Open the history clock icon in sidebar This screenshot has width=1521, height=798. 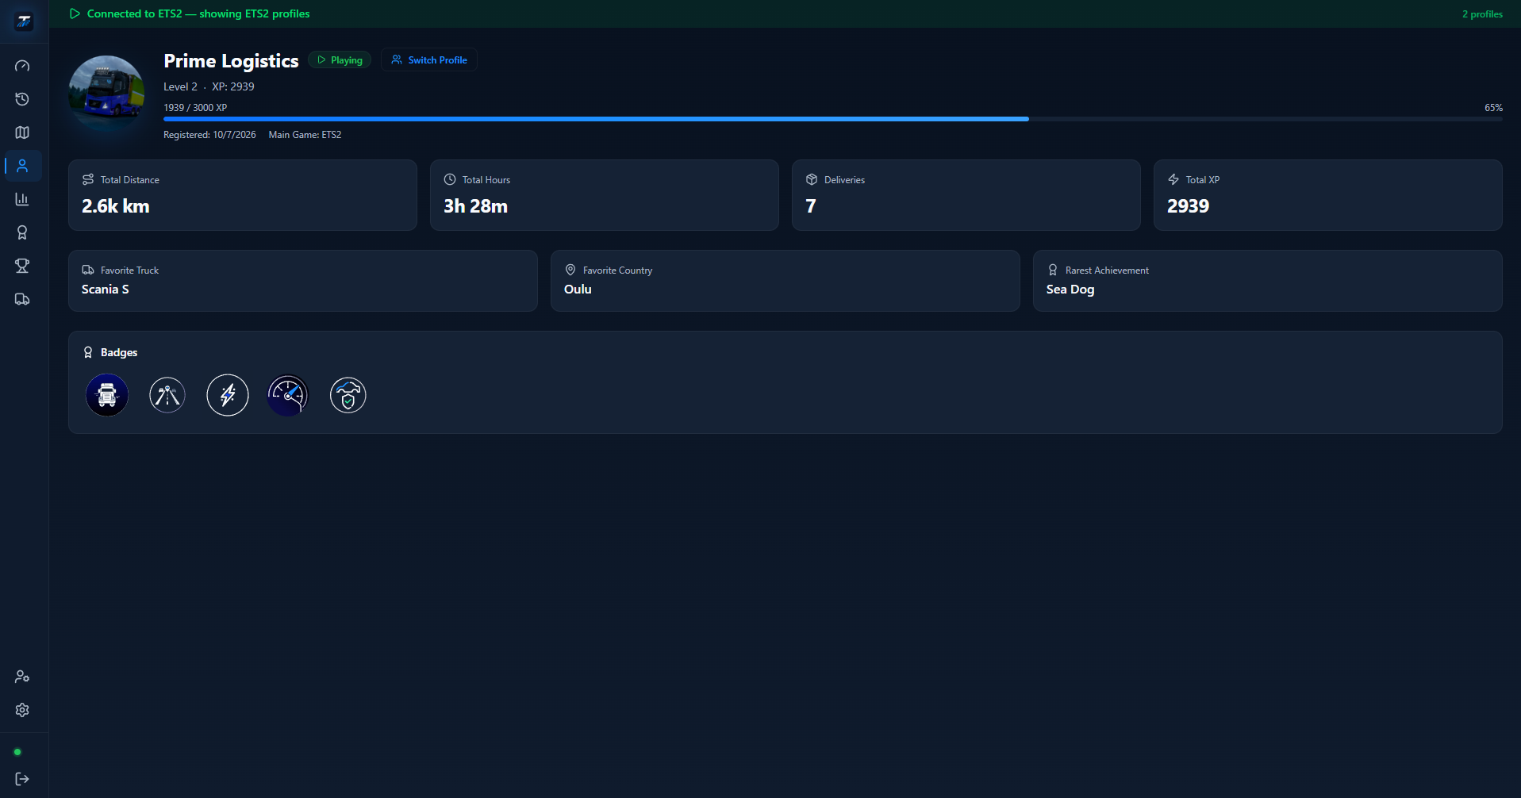22,99
